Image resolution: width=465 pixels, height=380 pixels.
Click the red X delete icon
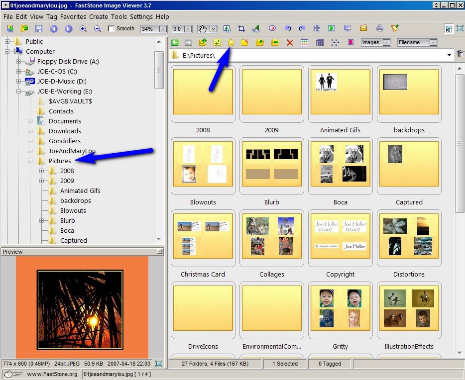point(290,43)
